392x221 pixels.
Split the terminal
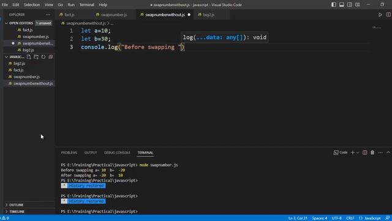point(365,152)
